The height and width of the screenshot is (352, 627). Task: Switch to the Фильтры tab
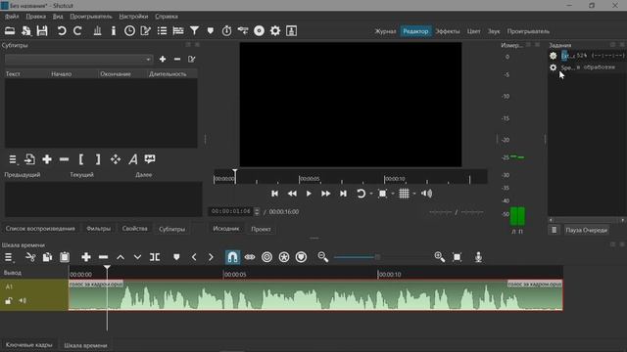[x=98, y=229]
